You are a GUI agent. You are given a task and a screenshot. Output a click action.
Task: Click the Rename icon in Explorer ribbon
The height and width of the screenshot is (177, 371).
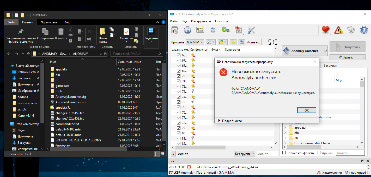(89, 38)
